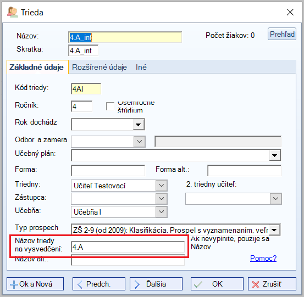This screenshot has height=297, width=304.
Task: Close the Trieda dialog window
Action: 290,12
